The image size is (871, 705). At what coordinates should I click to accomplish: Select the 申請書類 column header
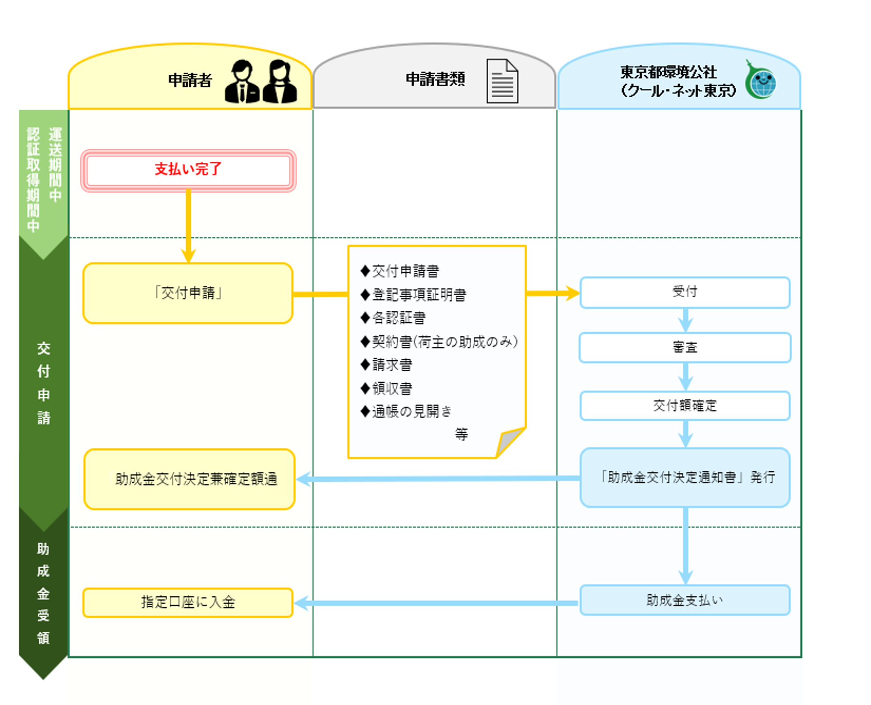[435, 79]
